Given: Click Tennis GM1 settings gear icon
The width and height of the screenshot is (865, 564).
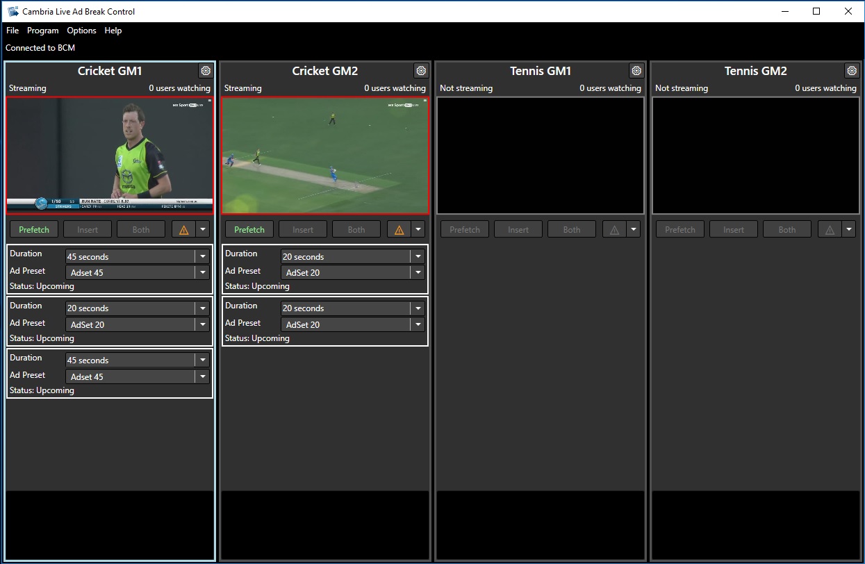Looking at the screenshot, I should (x=636, y=71).
